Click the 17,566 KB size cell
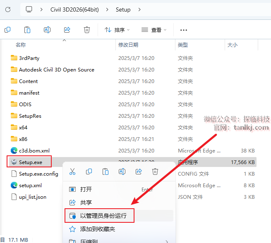The image size is (271, 243). click(243, 162)
